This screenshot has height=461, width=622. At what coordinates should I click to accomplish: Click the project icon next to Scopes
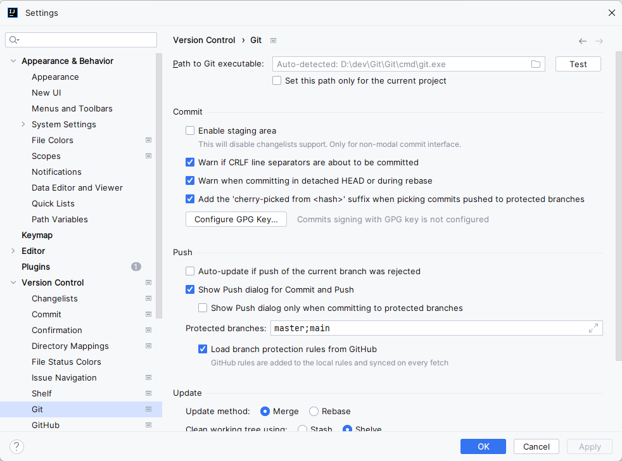(148, 156)
